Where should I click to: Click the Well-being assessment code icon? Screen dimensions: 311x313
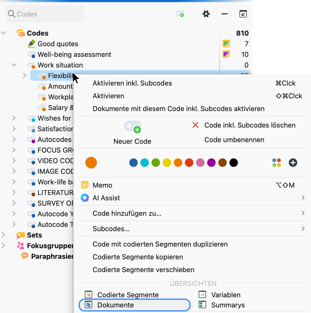(32, 54)
